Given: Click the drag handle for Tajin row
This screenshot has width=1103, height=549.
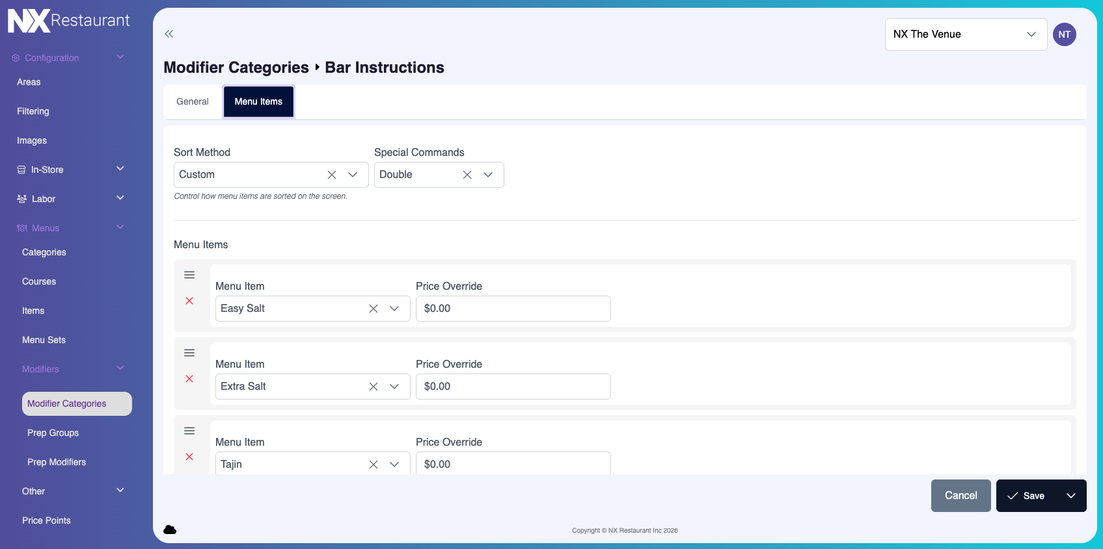Looking at the screenshot, I should coord(189,431).
